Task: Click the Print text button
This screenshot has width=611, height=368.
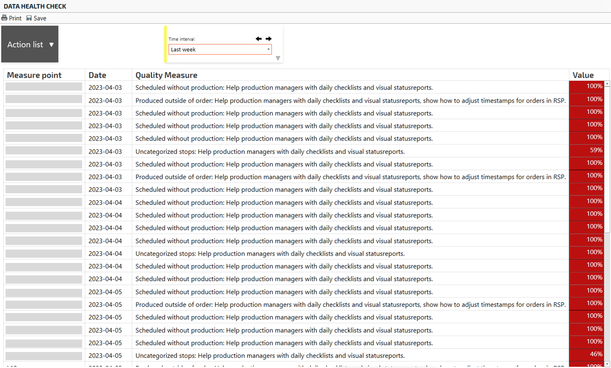Action: (x=15, y=18)
